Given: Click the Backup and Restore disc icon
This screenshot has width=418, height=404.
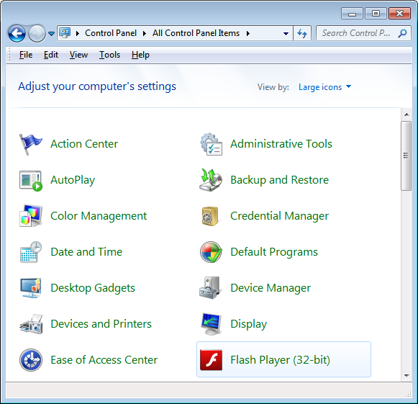Looking at the screenshot, I should pos(211,180).
